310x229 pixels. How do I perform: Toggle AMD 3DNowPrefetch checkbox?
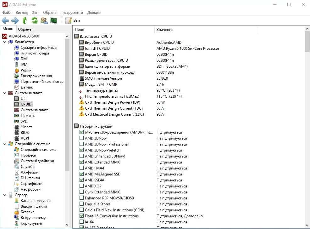tap(81, 150)
